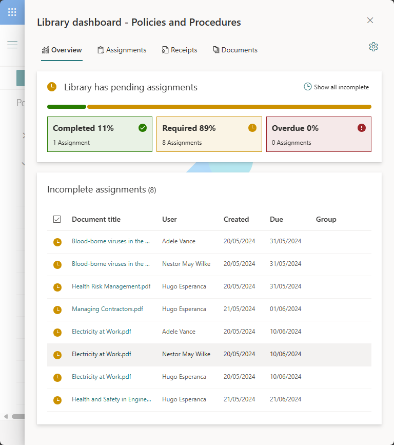Open Blood-borne viruses document for Nestor May Wilke
Viewport: 394px width, 445px height.
click(x=111, y=264)
